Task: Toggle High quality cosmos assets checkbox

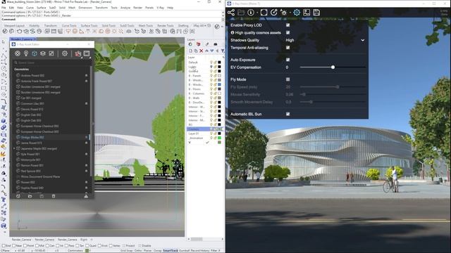Action: [x=288, y=33]
